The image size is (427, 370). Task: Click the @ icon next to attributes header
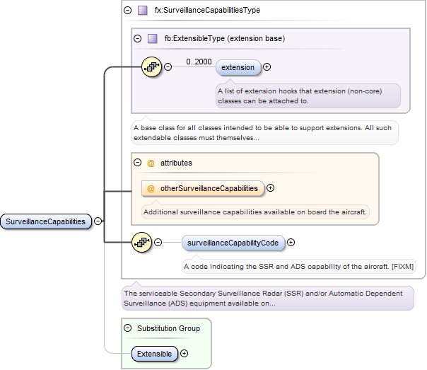point(151,163)
